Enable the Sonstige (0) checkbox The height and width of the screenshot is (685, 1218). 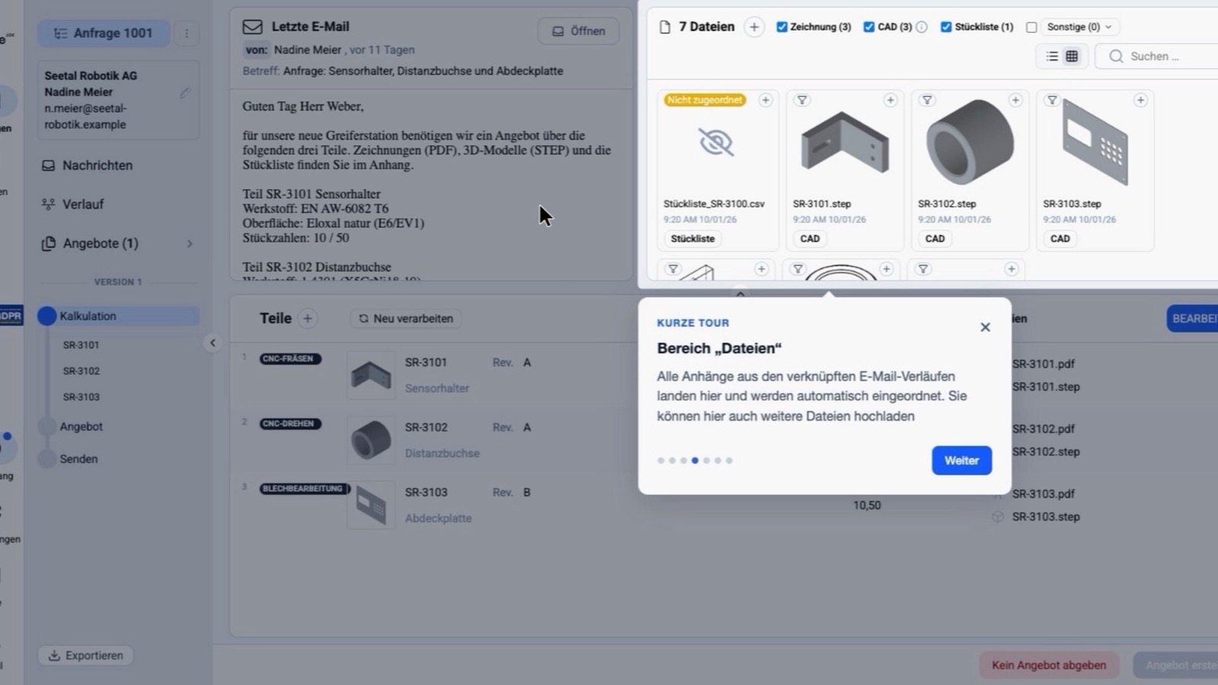pyautogui.click(x=1031, y=27)
